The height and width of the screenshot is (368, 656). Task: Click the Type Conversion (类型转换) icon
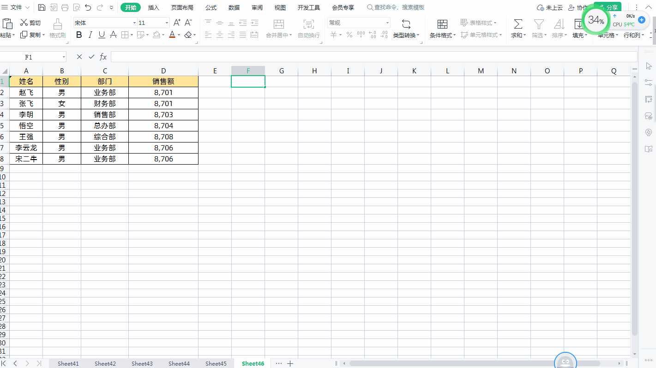[406, 24]
